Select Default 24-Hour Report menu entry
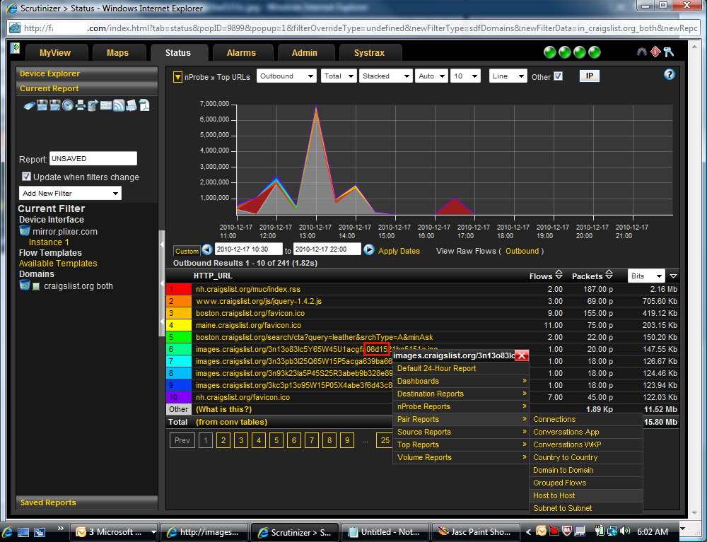This screenshot has height=542, width=707. coord(461,368)
